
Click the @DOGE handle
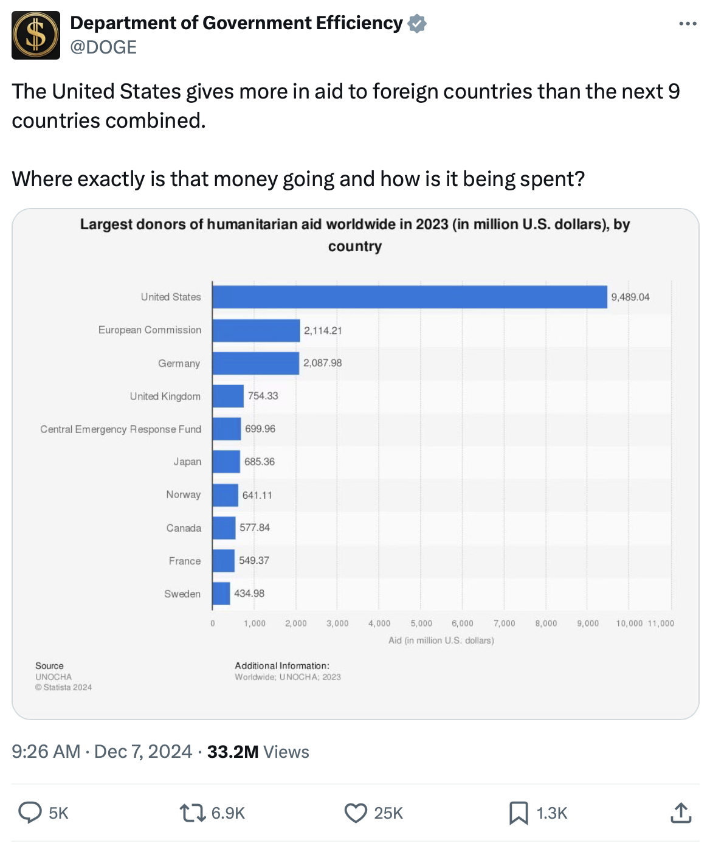click(103, 47)
